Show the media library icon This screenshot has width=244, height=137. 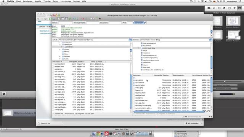(x=240, y=8)
